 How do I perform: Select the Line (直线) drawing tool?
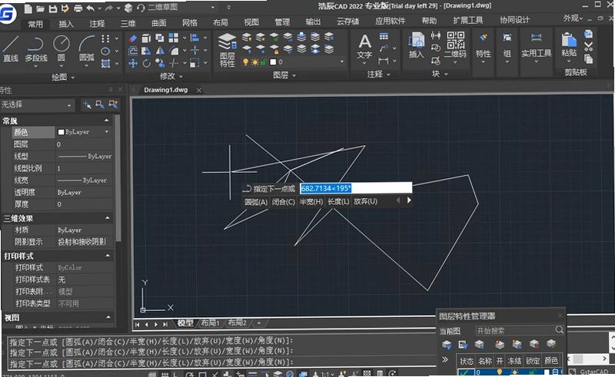pyautogui.click(x=11, y=48)
